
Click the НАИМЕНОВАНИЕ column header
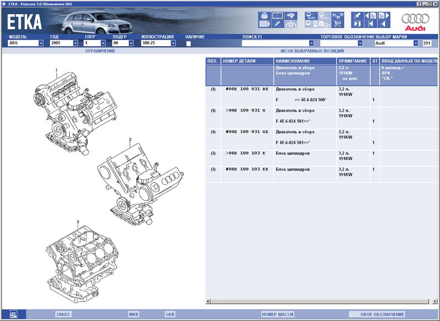tap(305, 61)
